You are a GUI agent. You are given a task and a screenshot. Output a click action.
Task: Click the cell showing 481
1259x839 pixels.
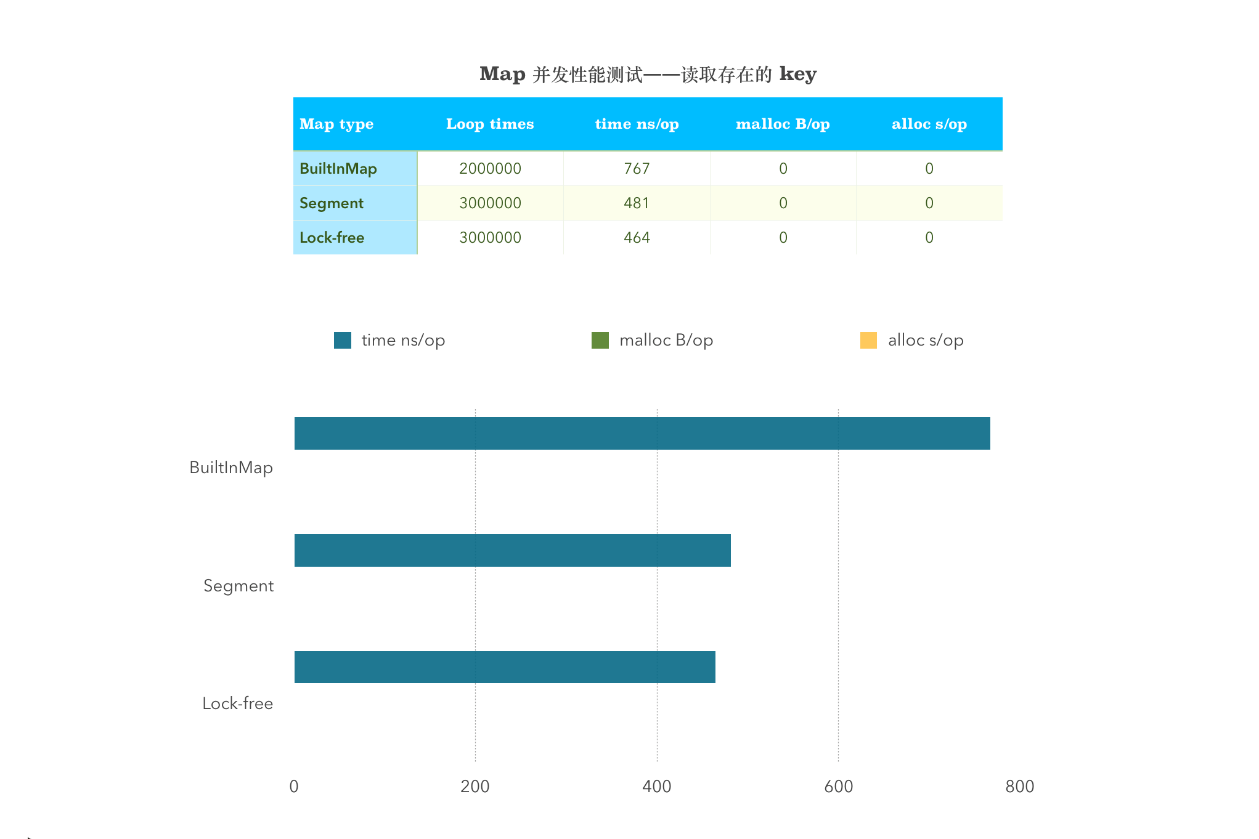637,203
